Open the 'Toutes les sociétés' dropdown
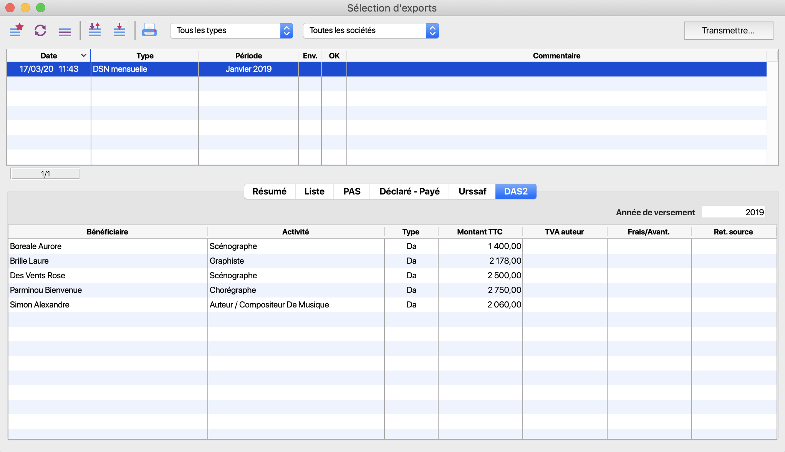 click(371, 31)
